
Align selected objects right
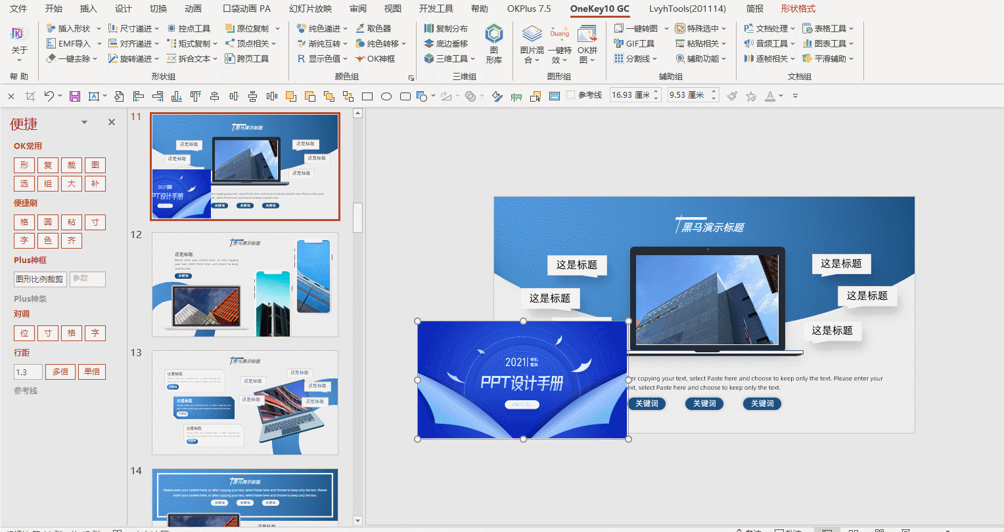tap(157, 96)
